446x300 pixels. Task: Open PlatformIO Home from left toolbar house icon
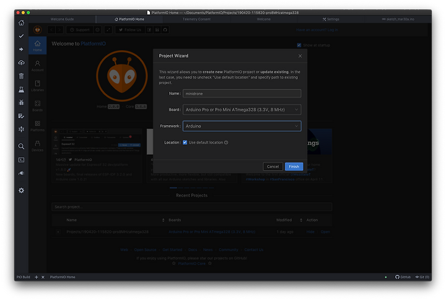pyautogui.click(x=21, y=23)
